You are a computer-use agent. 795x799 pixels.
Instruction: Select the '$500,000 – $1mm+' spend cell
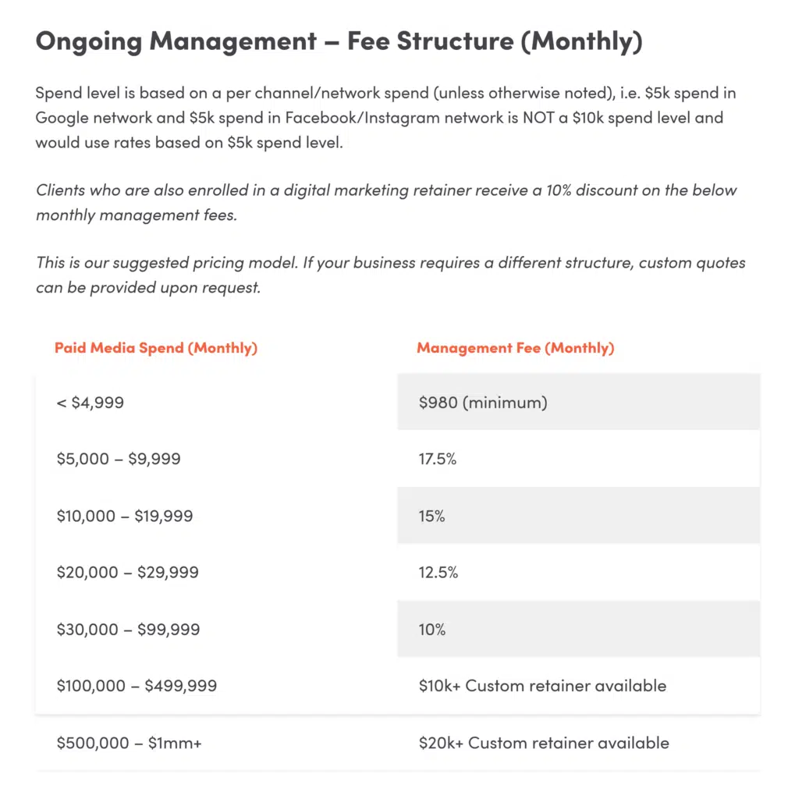point(129,743)
